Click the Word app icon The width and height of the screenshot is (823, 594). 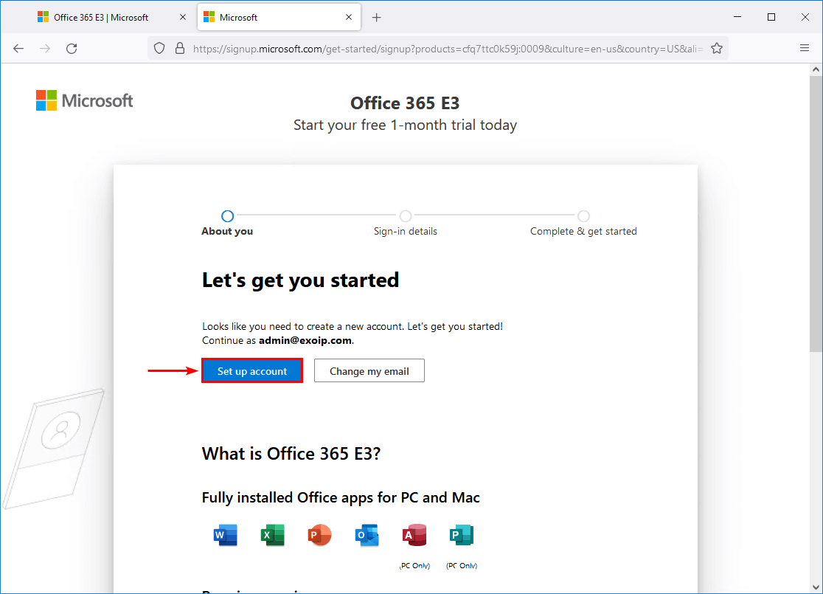[225, 535]
